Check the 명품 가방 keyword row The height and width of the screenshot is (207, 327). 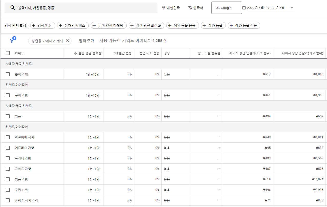[8, 179]
